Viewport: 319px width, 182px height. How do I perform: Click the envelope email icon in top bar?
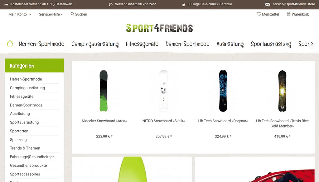click(x=267, y=4)
